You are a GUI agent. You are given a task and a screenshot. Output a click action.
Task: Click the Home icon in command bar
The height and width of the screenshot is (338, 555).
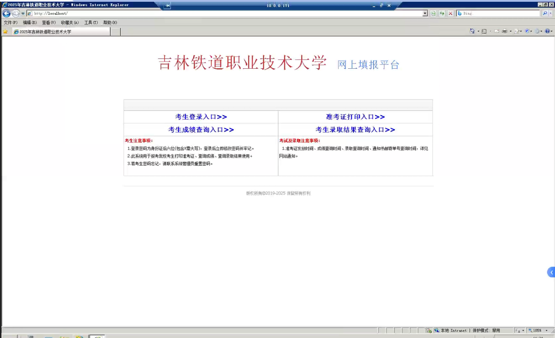pyautogui.click(x=472, y=32)
